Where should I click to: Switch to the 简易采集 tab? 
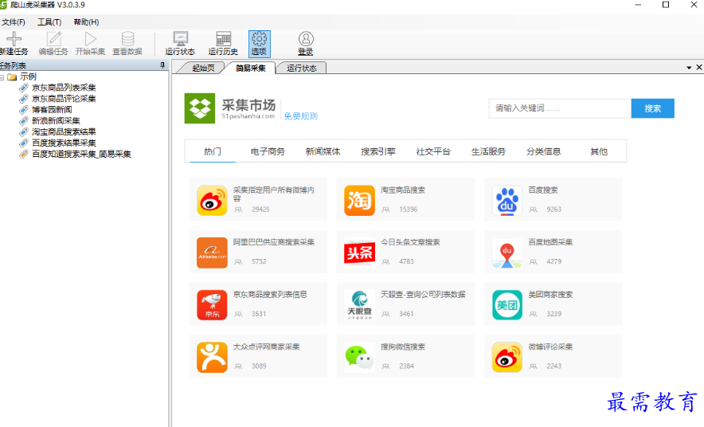click(x=251, y=69)
